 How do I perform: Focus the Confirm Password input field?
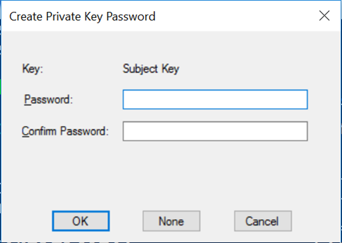point(215,131)
